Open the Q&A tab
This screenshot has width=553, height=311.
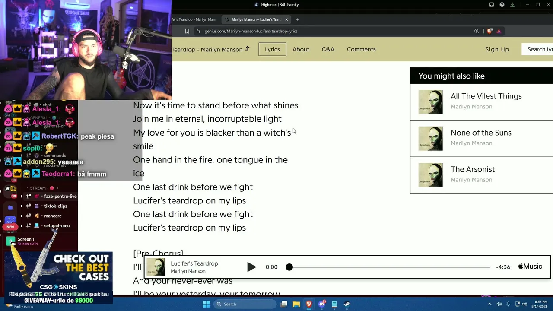[328, 49]
